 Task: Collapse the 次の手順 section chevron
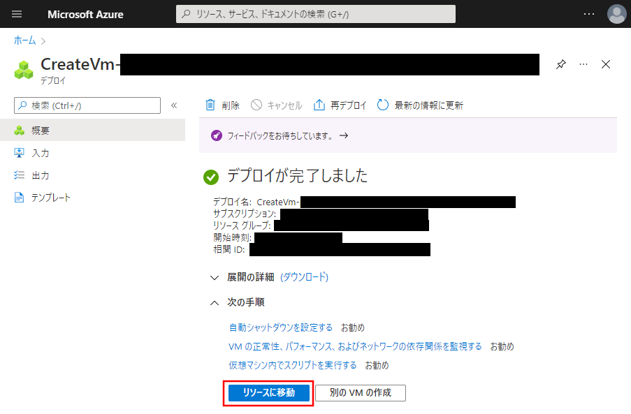[x=215, y=303]
